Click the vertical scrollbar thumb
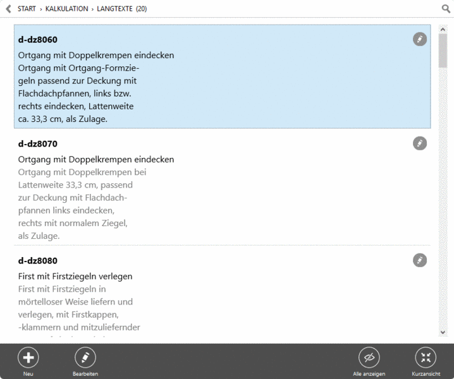Image resolution: width=454 pixels, height=379 pixels. (443, 51)
